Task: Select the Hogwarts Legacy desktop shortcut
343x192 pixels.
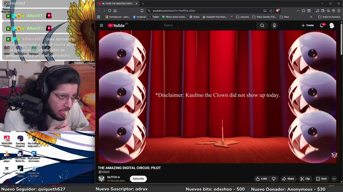Action: [x=20, y=171]
